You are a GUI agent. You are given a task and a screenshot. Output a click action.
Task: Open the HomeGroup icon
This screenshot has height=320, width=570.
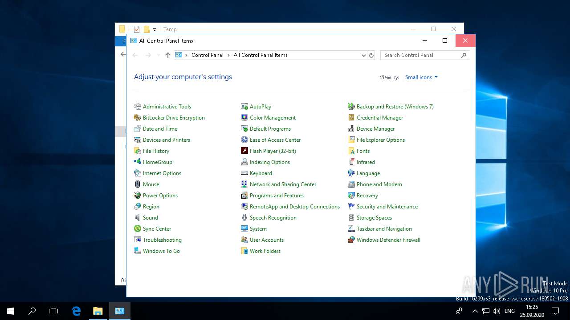pos(138,162)
